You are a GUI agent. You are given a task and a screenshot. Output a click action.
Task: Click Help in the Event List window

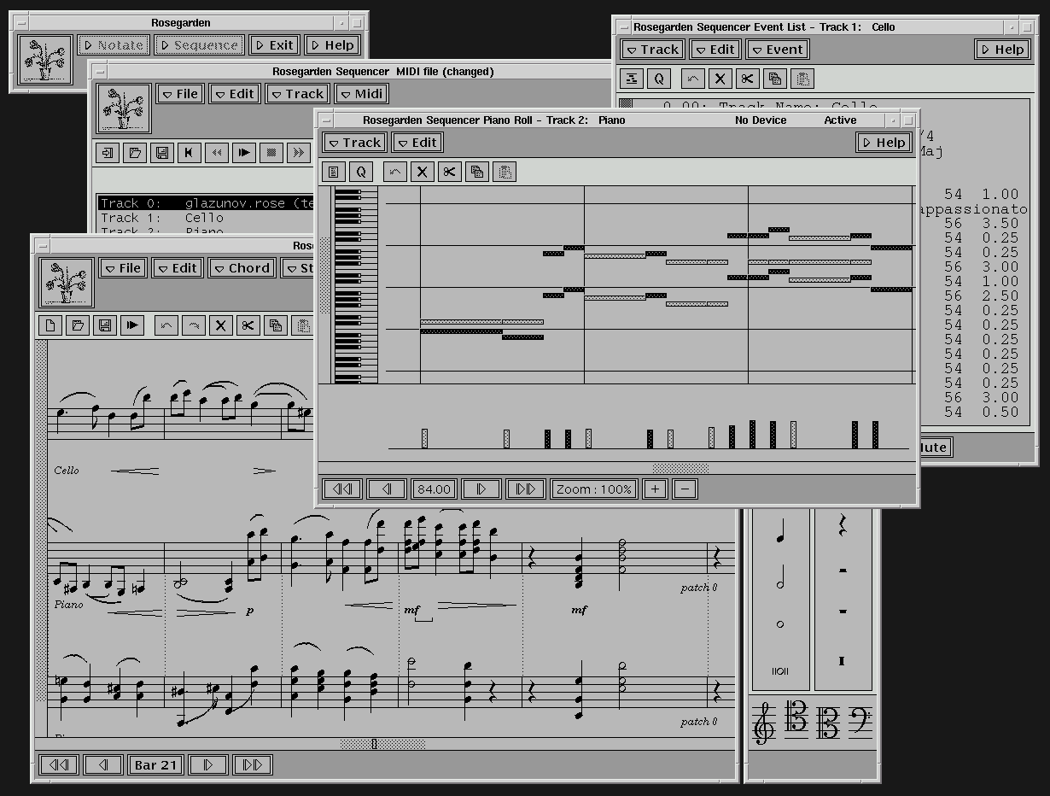point(1002,50)
